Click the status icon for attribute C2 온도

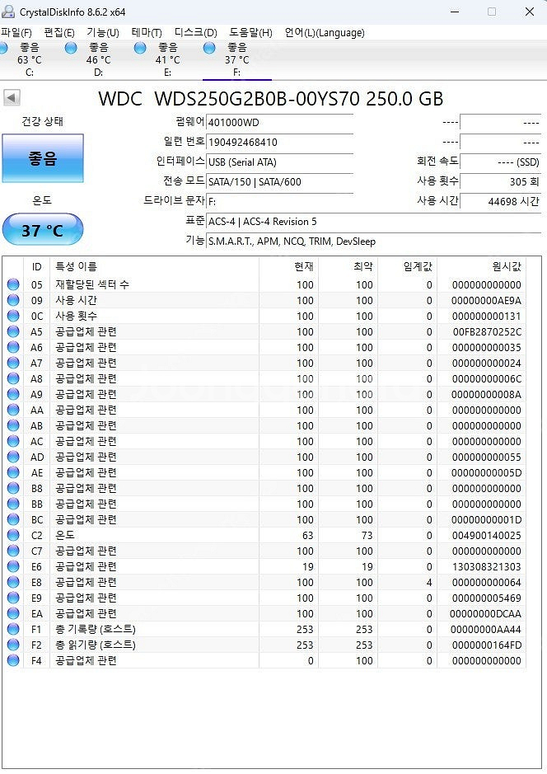click(13, 535)
